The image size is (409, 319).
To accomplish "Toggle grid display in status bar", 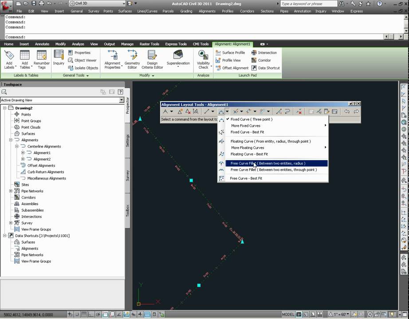I will pos(84,315).
